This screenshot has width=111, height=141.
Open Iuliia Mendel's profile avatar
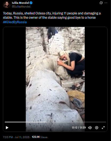[7, 5]
